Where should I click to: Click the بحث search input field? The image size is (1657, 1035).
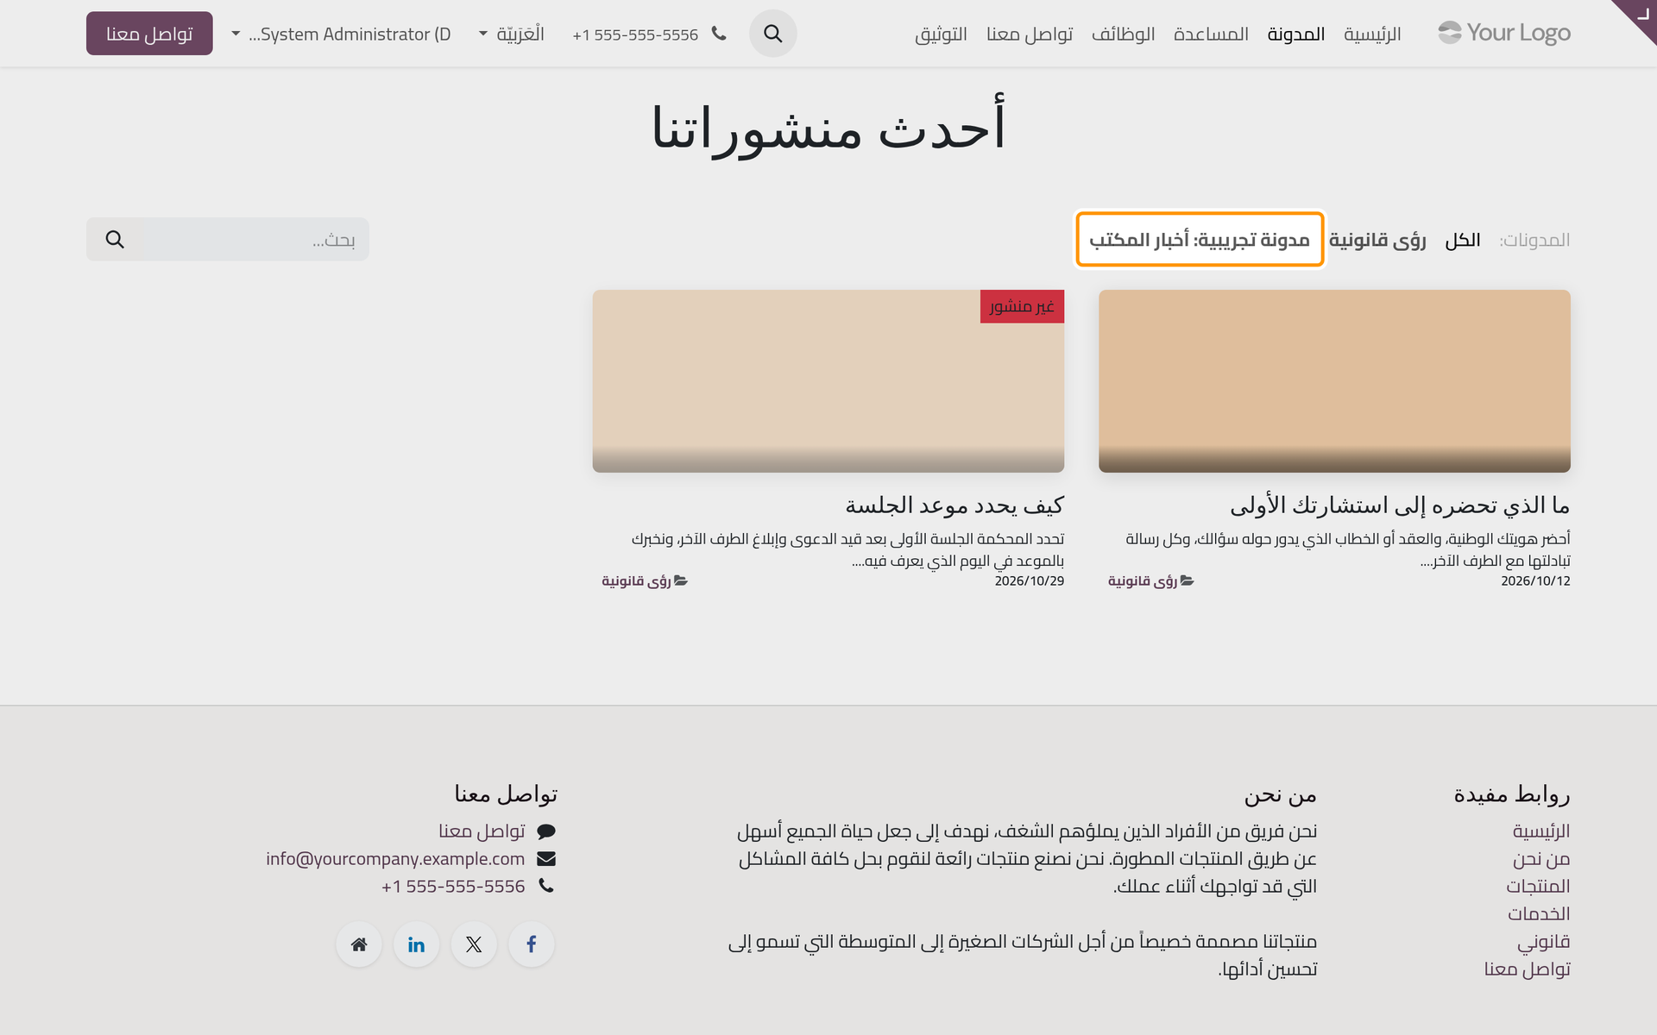tap(256, 239)
